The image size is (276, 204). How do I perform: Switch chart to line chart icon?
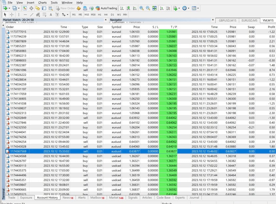tap(135, 8)
